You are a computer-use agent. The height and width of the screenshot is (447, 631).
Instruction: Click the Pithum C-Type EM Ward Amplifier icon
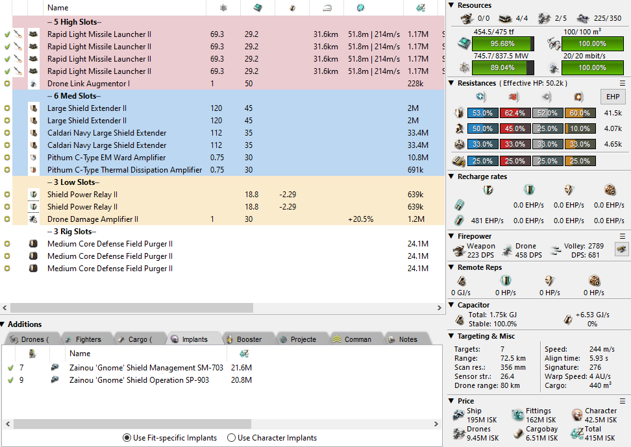pos(33,158)
